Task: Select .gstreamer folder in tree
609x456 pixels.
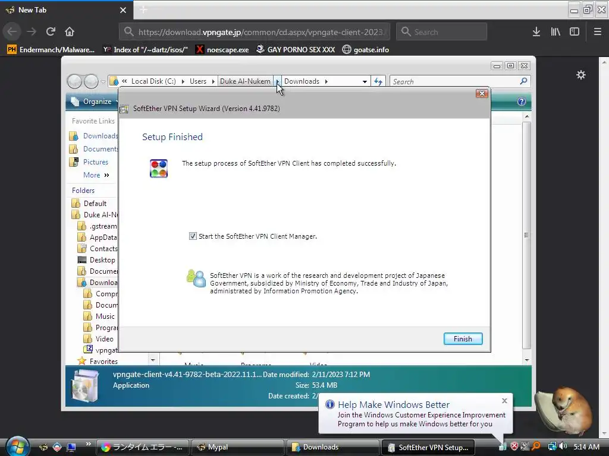Action: (98, 226)
